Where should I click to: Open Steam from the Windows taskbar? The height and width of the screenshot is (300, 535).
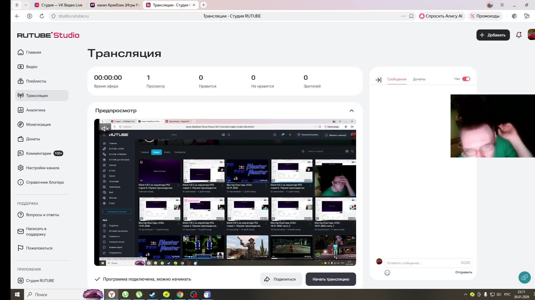152,294
